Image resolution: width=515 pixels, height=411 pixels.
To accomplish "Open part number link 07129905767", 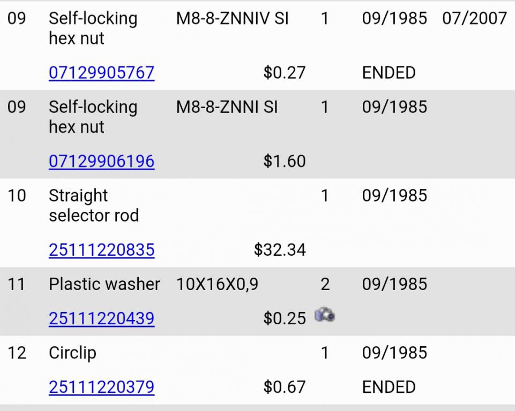I will coord(101,72).
